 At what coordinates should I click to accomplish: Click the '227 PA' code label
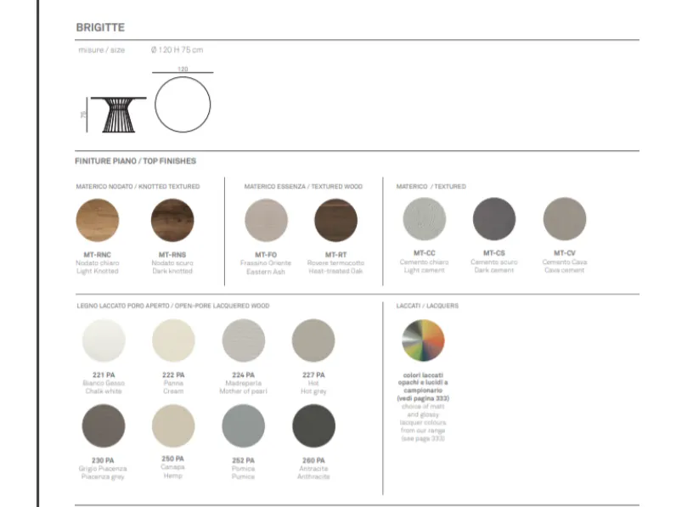pyautogui.click(x=313, y=375)
